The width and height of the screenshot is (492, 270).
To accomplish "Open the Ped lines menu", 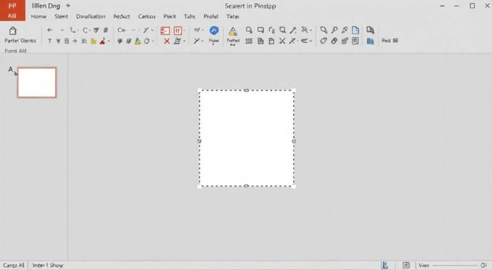I will (x=396, y=41).
